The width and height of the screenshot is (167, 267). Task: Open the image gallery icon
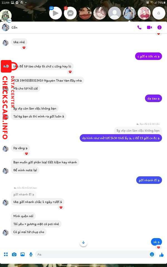[23, 254]
